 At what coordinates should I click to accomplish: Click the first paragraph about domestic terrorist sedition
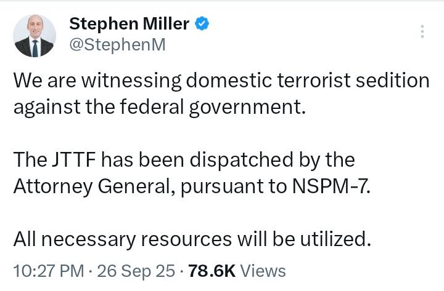221,94
